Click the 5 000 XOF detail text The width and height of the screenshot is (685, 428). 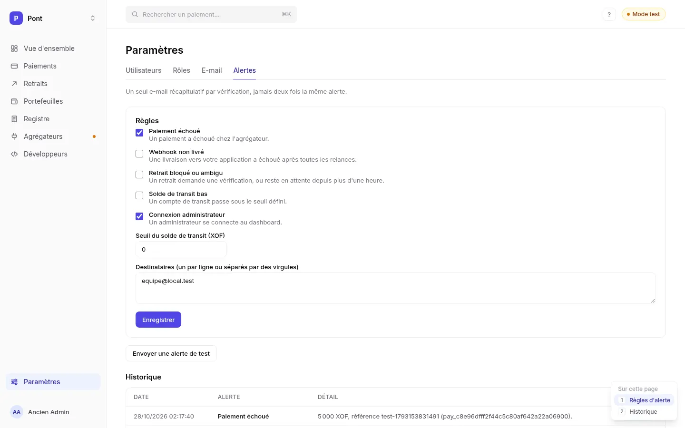pos(445,416)
